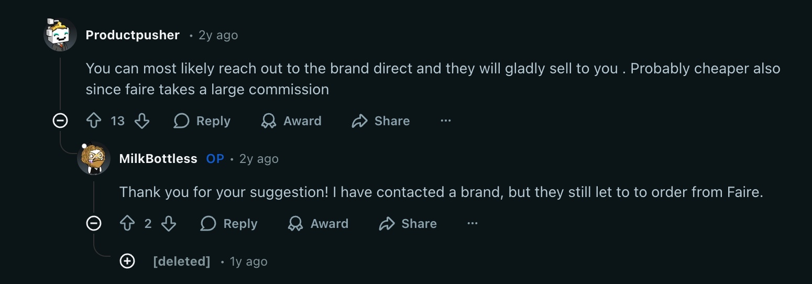The height and width of the screenshot is (284, 812).
Task: Click the 2y ago timestamp on Productpusher's comment
Action: point(218,35)
